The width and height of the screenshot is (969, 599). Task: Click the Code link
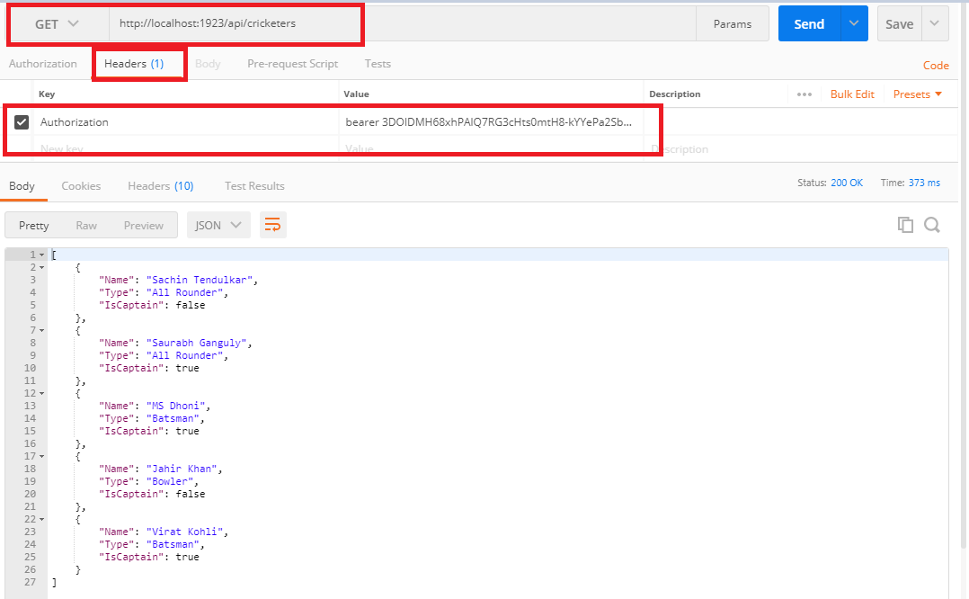936,66
